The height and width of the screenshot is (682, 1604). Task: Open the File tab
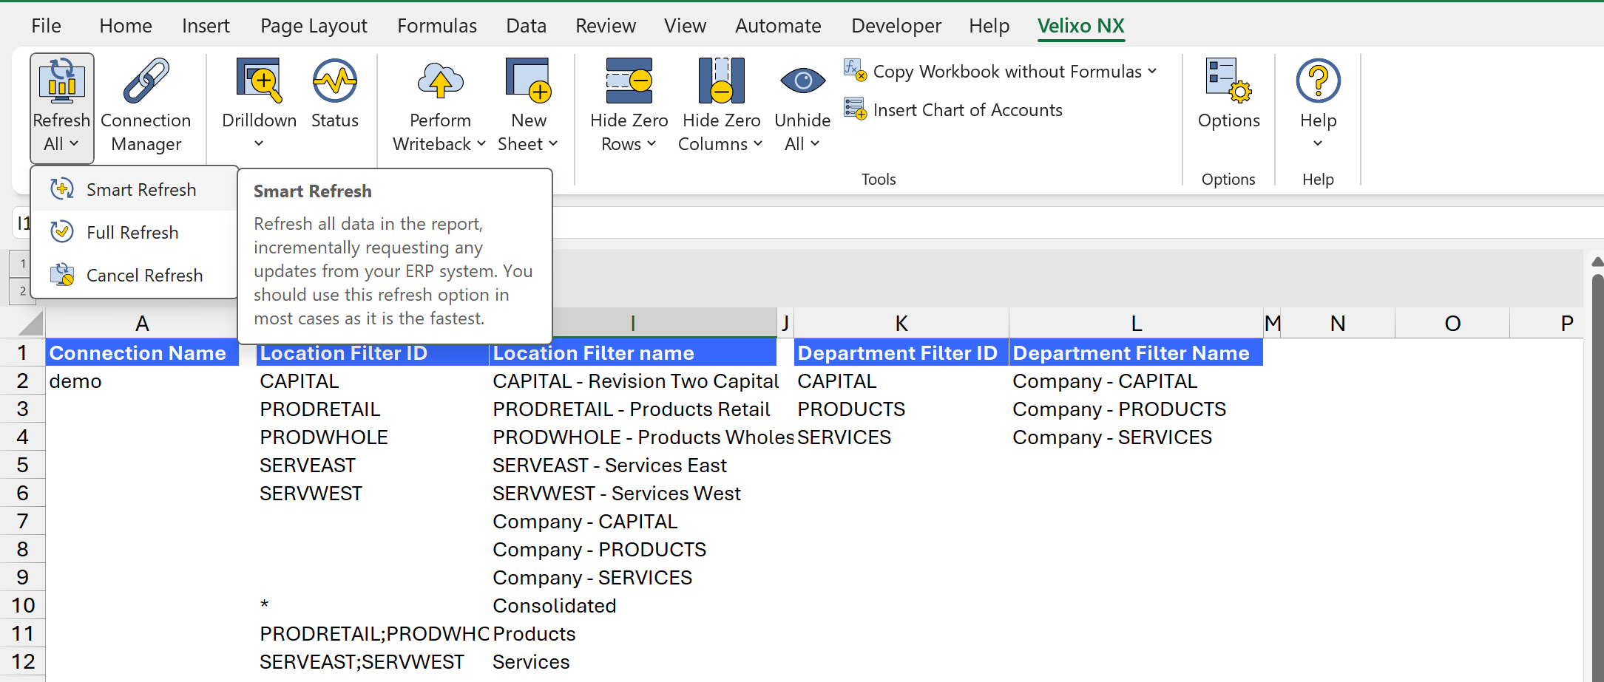tap(46, 26)
